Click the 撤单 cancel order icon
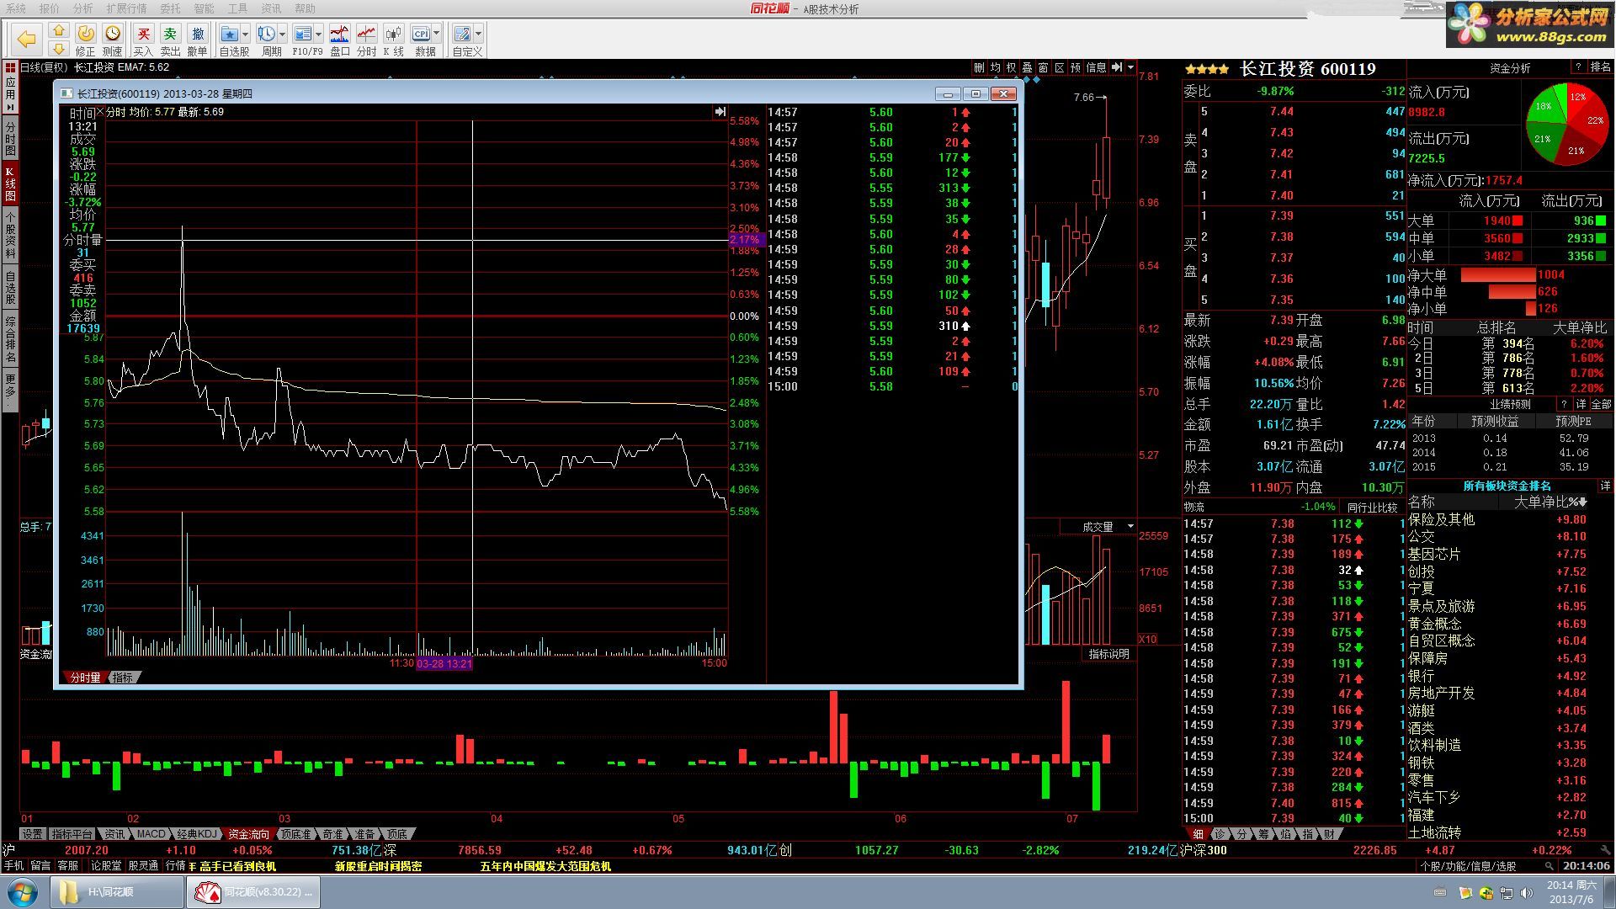The height and width of the screenshot is (909, 1616). 198,34
